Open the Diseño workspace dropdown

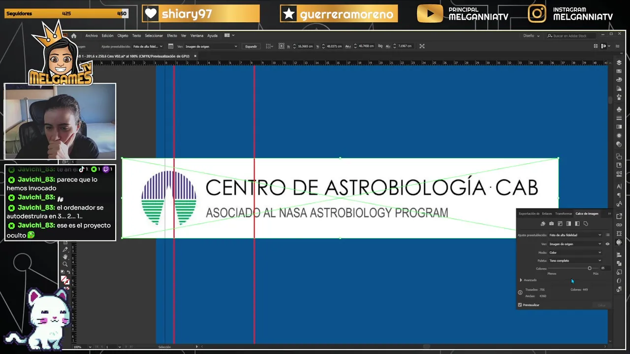(531, 35)
